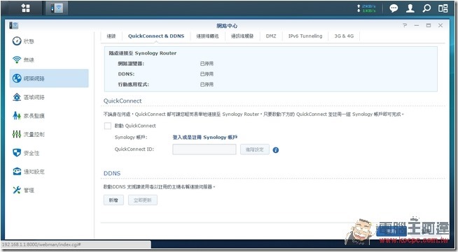Viewport: 458px width, 252px height.
Task: Switch to the 連接埠轉送 port forwarding tab
Action: pos(207,36)
